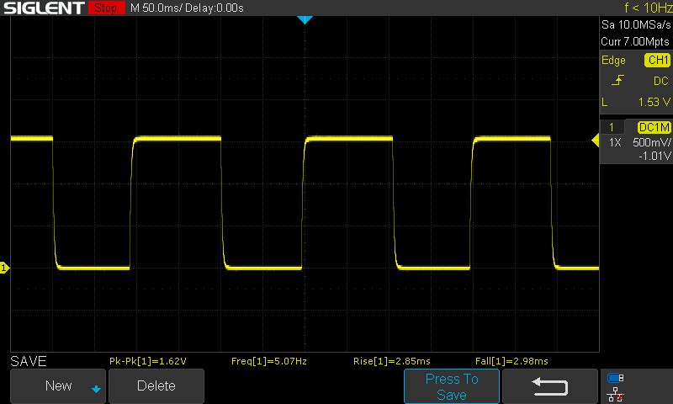Click the f < 10Hz counter readout
The image size is (673, 404).
(x=648, y=8)
